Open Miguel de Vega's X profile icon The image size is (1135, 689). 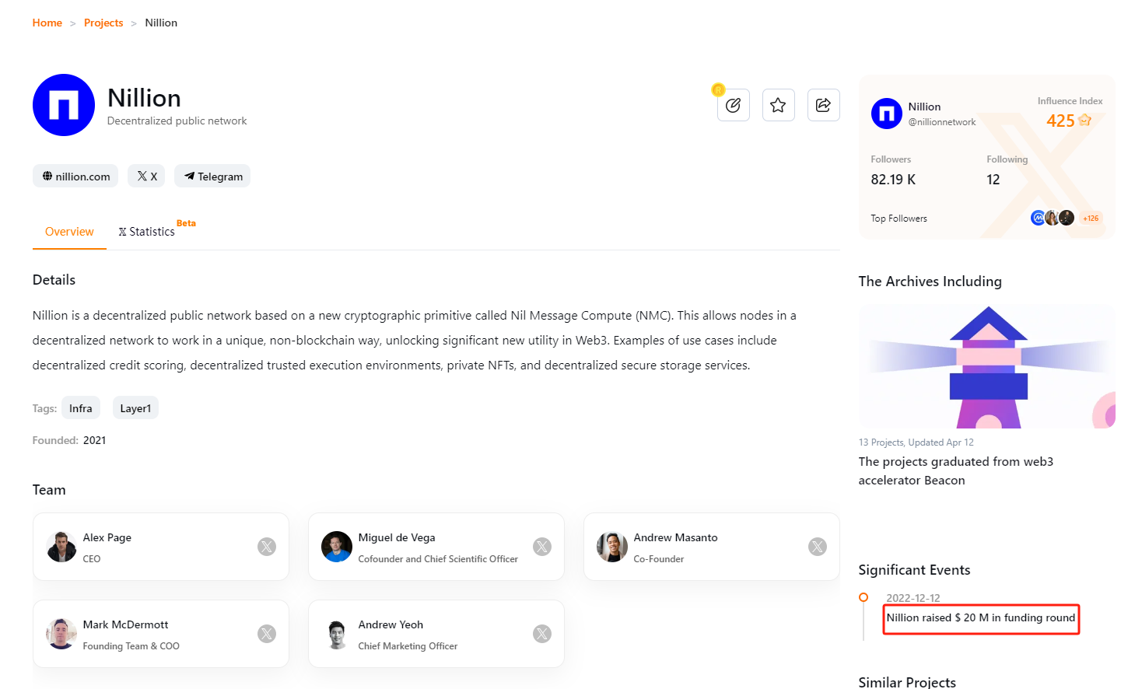[x=542, y=547]
